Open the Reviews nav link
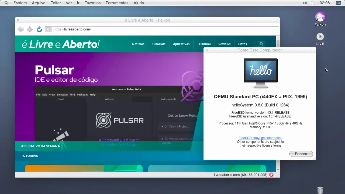345x194 pixels. [x=224, y=44]
